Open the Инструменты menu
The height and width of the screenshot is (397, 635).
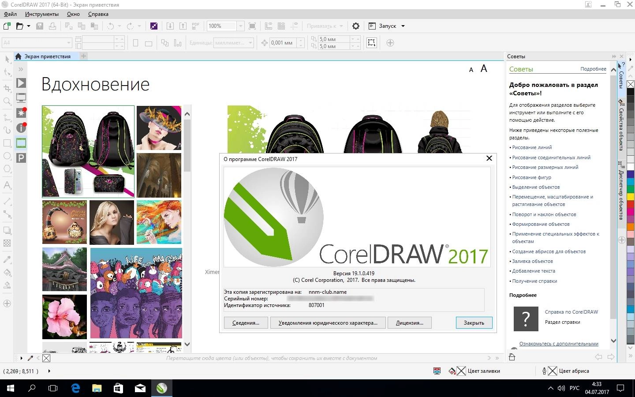pos(42,14)
